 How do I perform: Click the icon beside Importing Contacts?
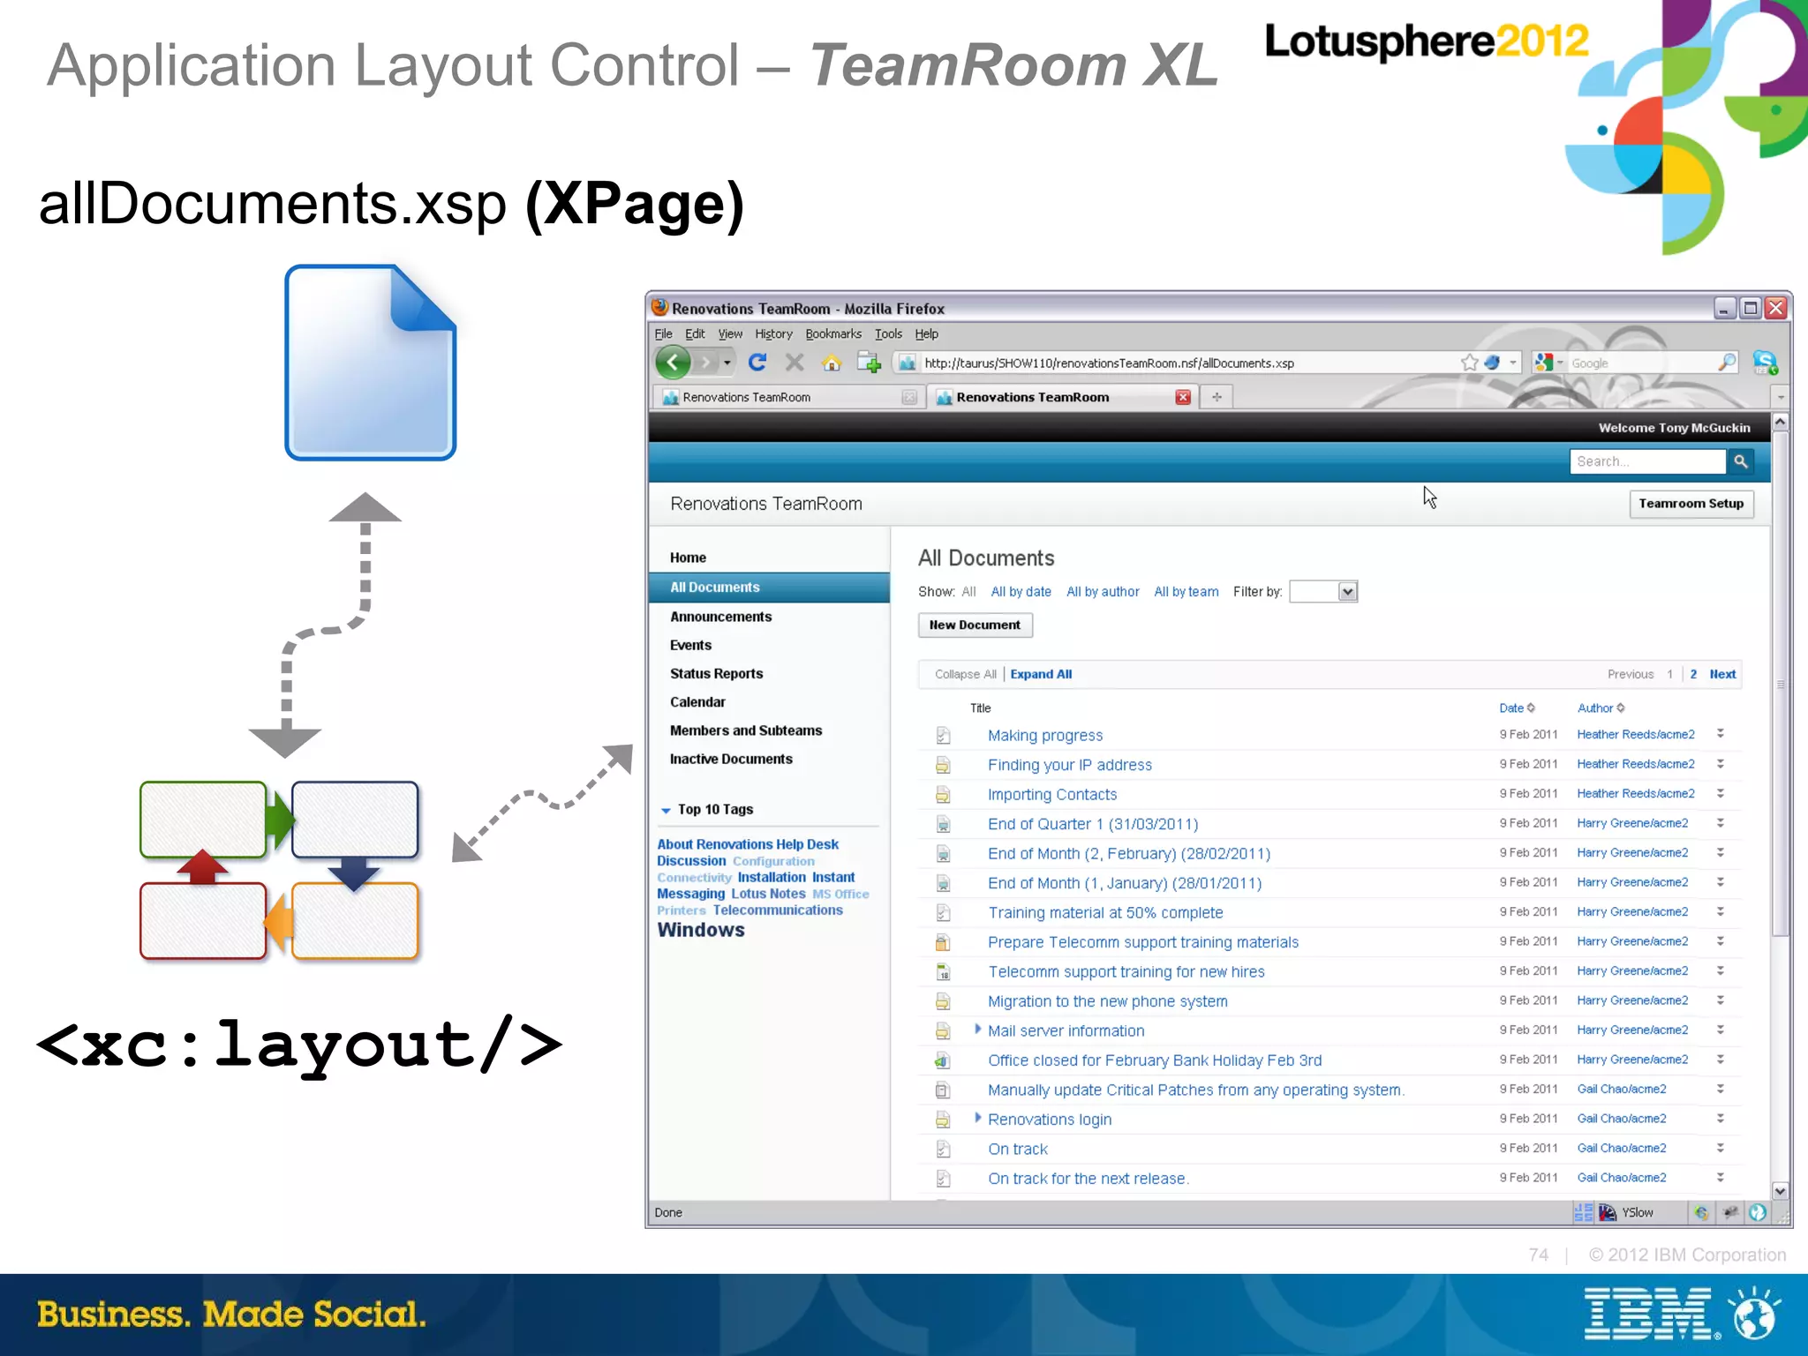point(943,795)
